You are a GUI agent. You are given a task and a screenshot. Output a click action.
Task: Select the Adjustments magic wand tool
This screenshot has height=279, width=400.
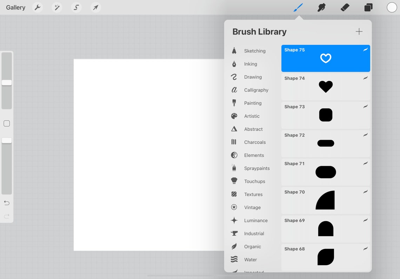coord(57,7)
